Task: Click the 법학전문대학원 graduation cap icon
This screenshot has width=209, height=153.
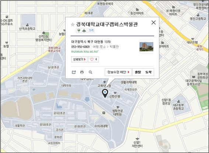Action: [118, 107]
